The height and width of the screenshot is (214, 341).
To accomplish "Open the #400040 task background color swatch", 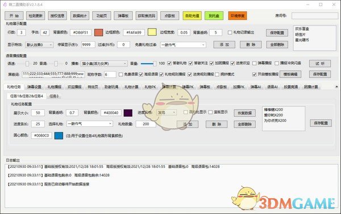I will [x=128, y=113].
